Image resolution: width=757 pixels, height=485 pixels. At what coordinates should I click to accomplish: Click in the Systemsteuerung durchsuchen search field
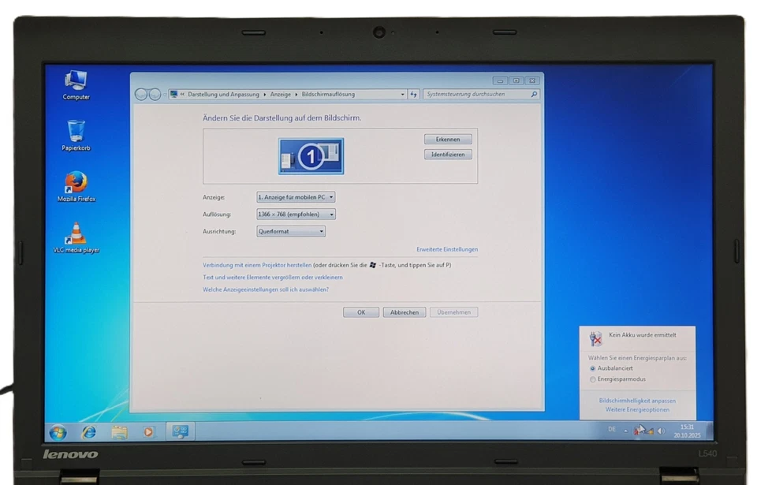point(476,94)
